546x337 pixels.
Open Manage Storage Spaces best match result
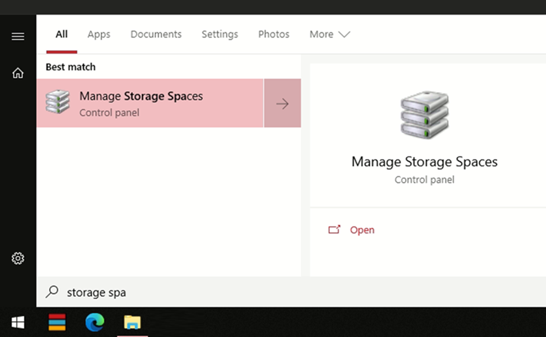pyautogui.click(x=150, y=103)
